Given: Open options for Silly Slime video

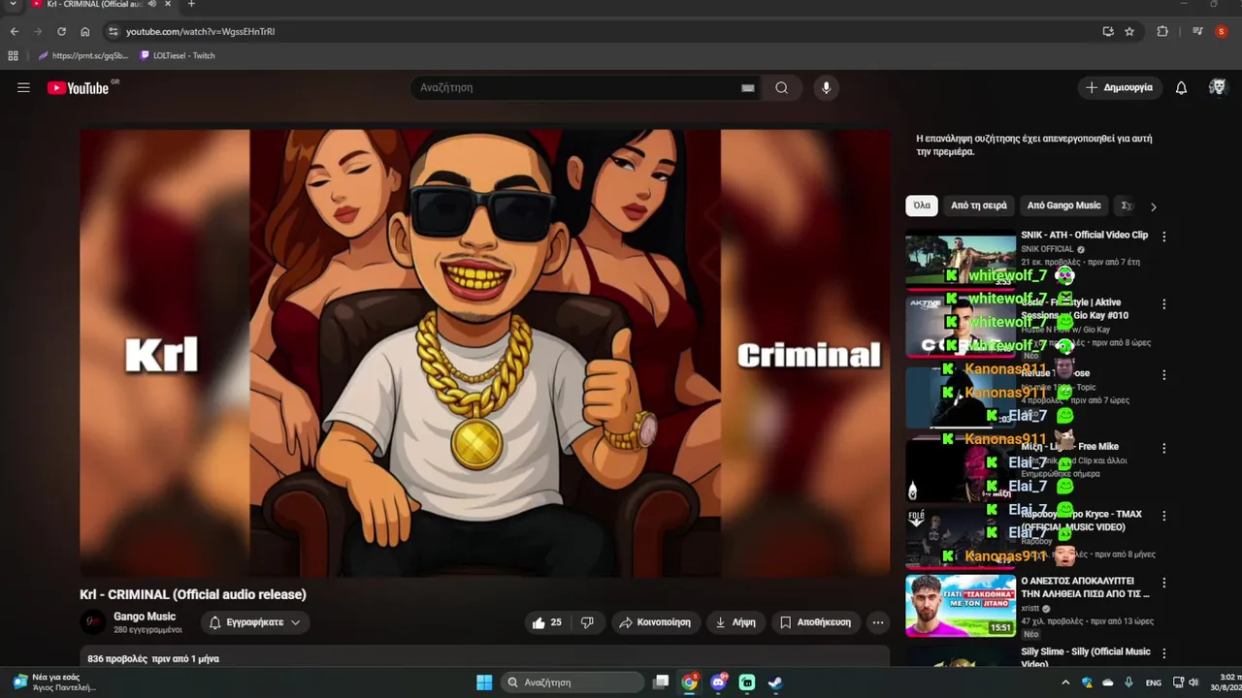Looking at the screenshot, I should pyautogui.click(x=1163, y=654).
